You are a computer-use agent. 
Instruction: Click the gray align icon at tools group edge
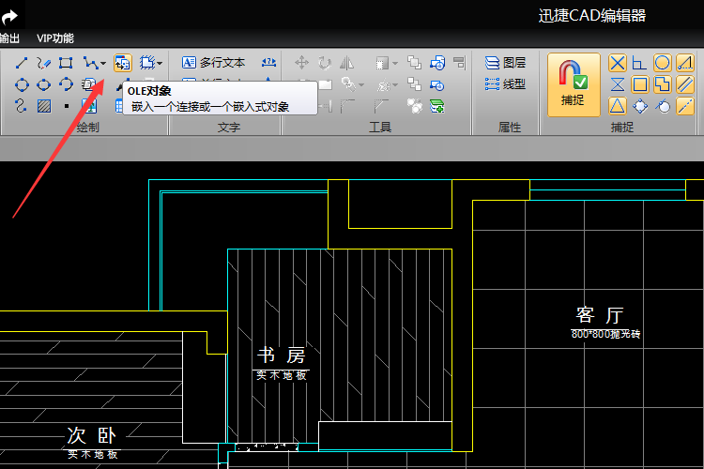[459, 63]
